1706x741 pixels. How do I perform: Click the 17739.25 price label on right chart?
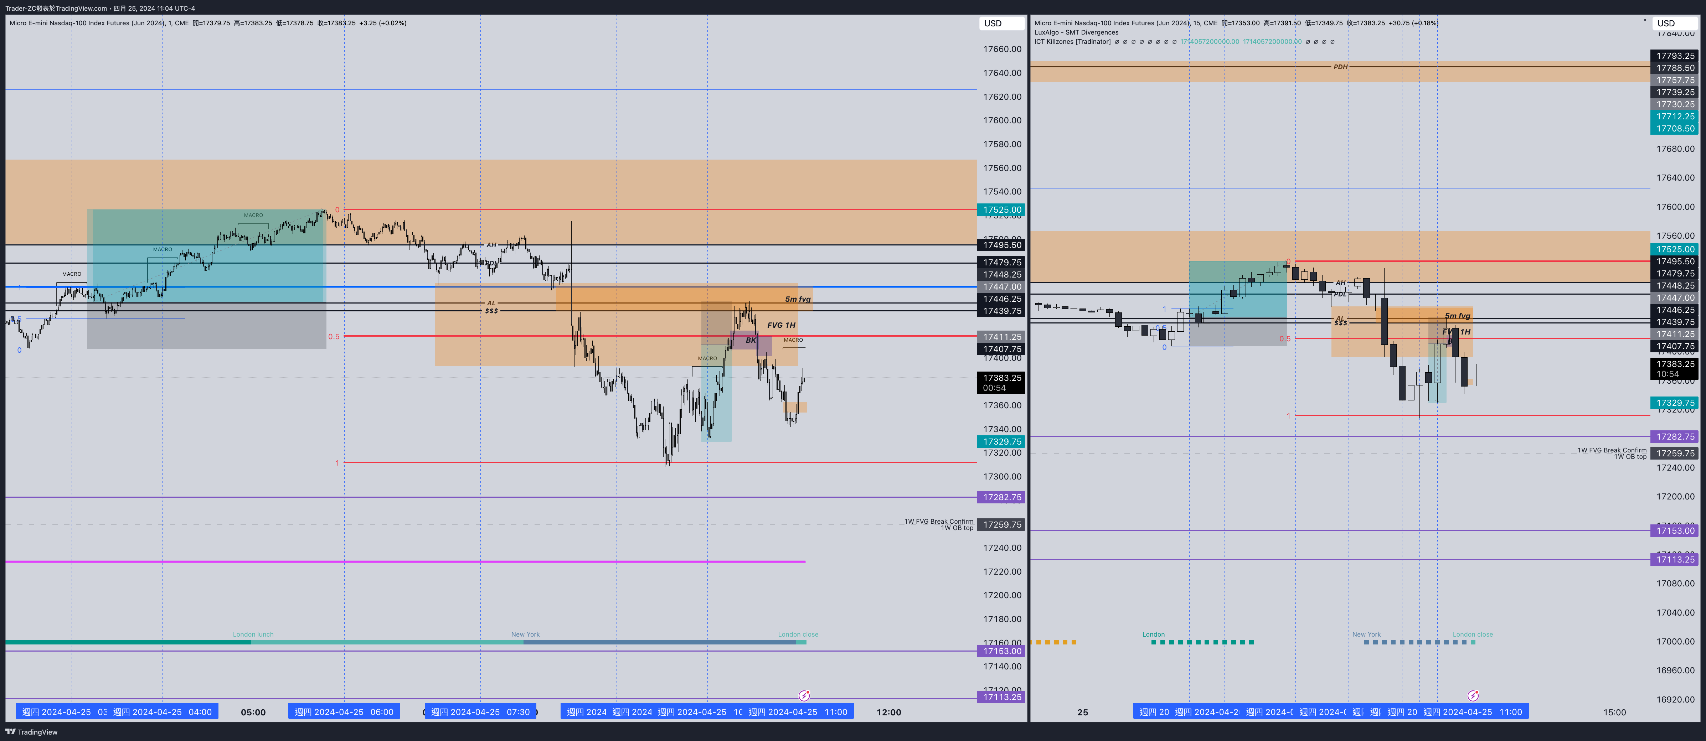tap(1675, 92)
